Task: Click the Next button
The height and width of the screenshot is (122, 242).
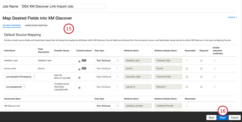Action: (x=222, y=117)
